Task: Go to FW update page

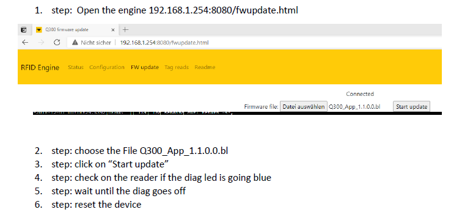Action: point(145,67)
